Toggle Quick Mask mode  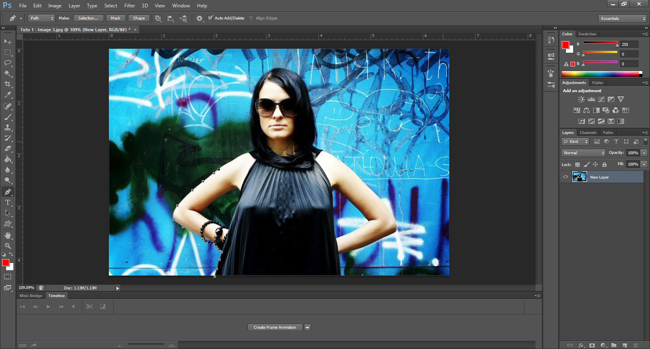(8, 277)
